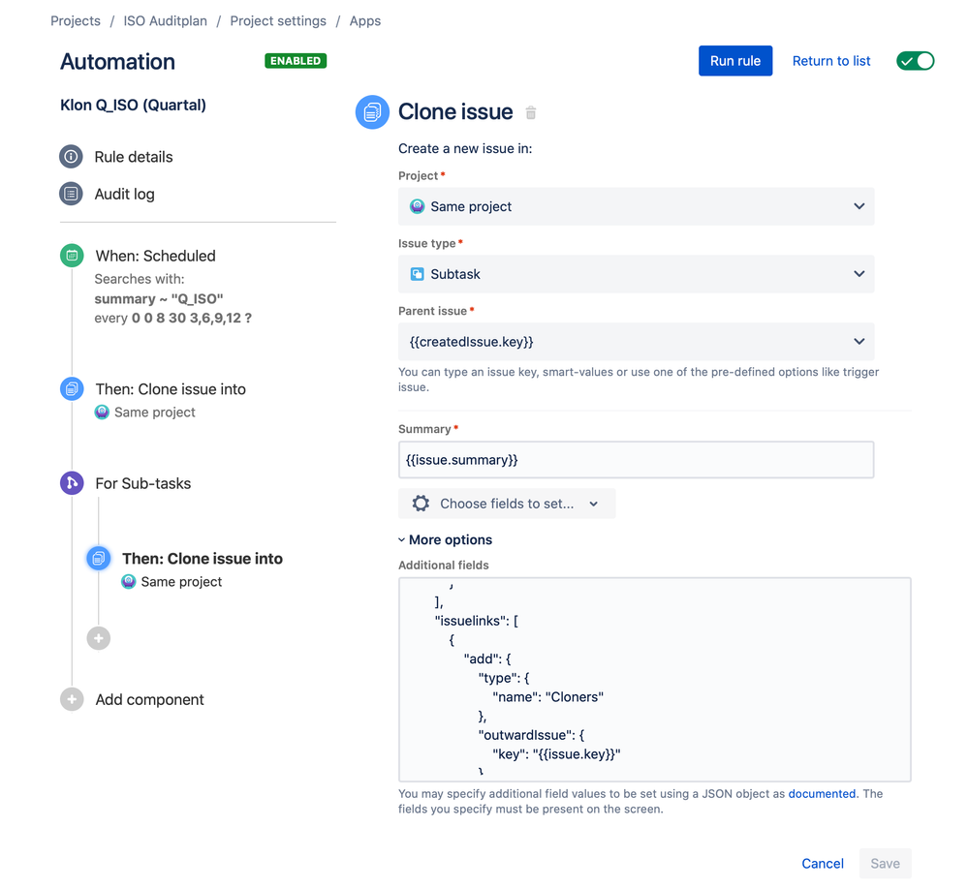Click the cron expression 0 0 8 30 3,6,9,12 ?

[x=192, y=318]
